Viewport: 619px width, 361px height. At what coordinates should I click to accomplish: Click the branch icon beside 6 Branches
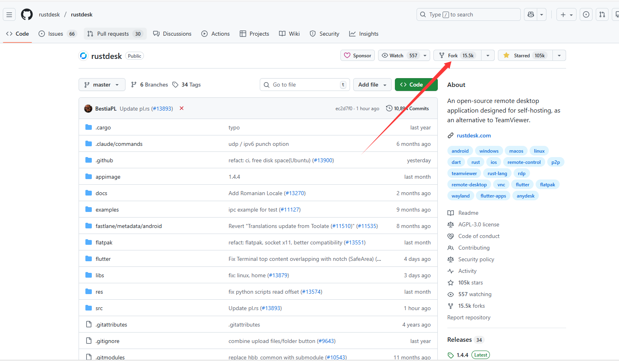(x=134, y=85)
